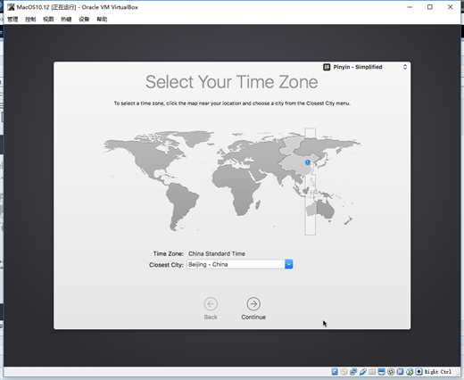This screenshot has height=380, width=464.
Task: Click the Beijing location pin on map
Action: (x=308, y=162)
